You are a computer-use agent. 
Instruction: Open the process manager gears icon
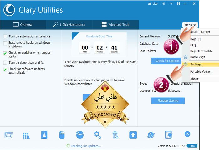(x=97, y=135)
